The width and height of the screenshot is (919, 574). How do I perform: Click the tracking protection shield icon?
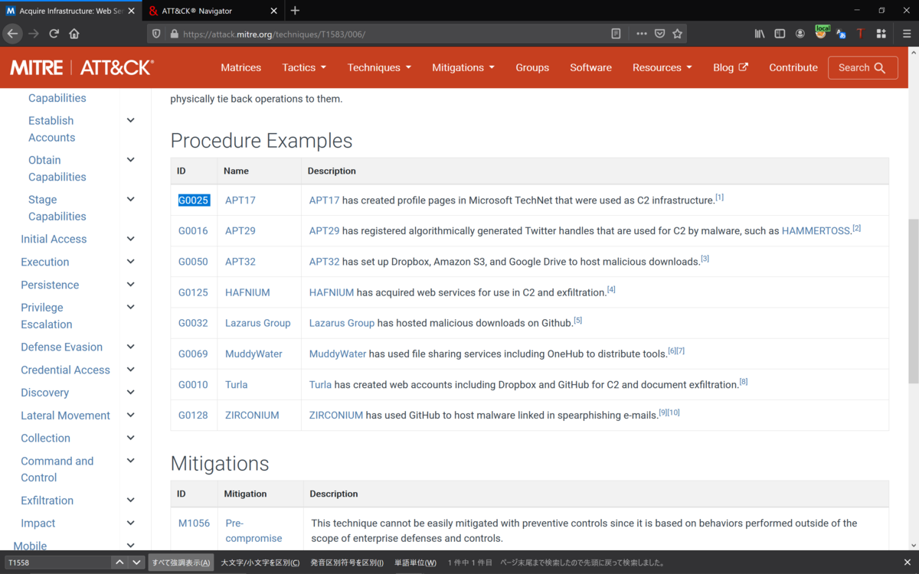click(157, 34)
